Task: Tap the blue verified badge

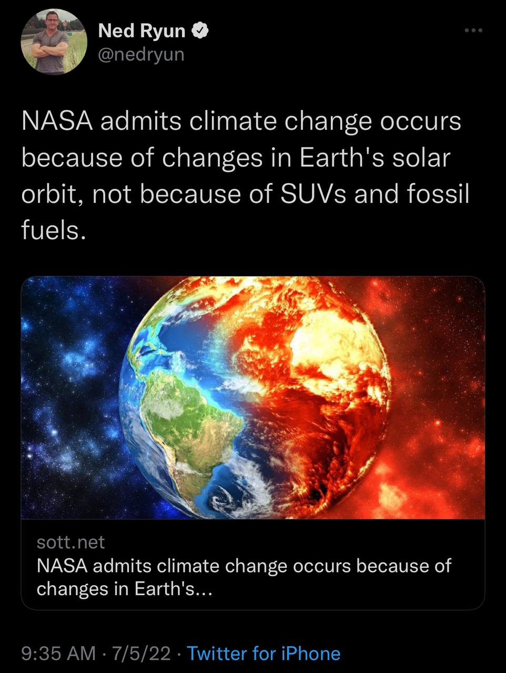Action: (201, 31)
